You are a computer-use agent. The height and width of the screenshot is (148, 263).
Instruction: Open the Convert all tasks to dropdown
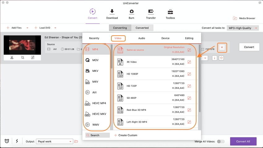coord(243,28)
